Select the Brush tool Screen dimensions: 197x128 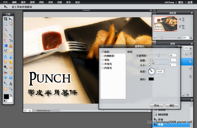11,35
